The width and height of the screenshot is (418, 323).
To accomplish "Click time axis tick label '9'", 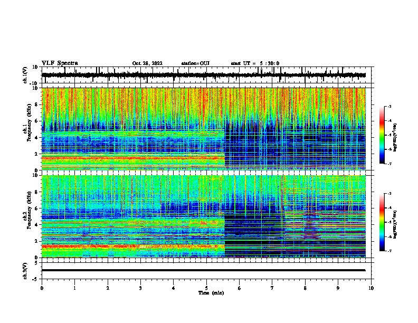I will point(338,288).
